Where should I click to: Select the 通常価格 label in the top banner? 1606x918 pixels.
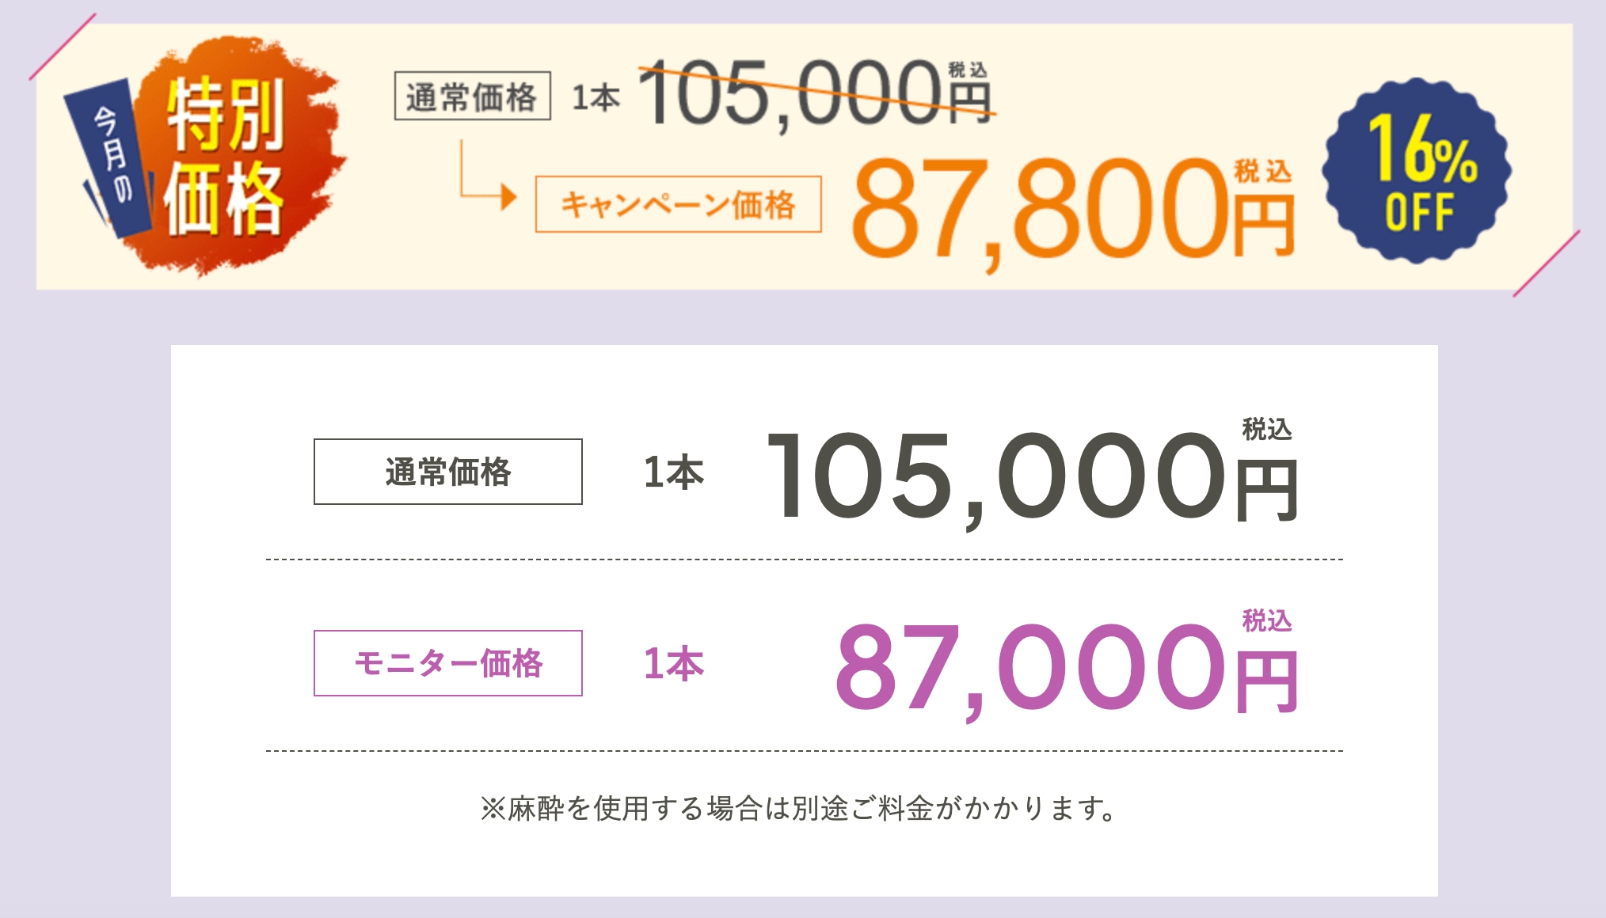point(472,97)
